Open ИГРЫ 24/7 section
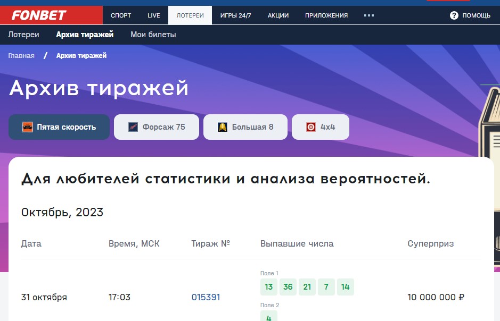Viewport: 500px width, 321px height. (x=236, y=15)
